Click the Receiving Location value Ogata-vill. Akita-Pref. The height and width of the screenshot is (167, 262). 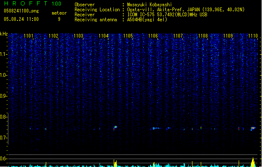point(156,10)
